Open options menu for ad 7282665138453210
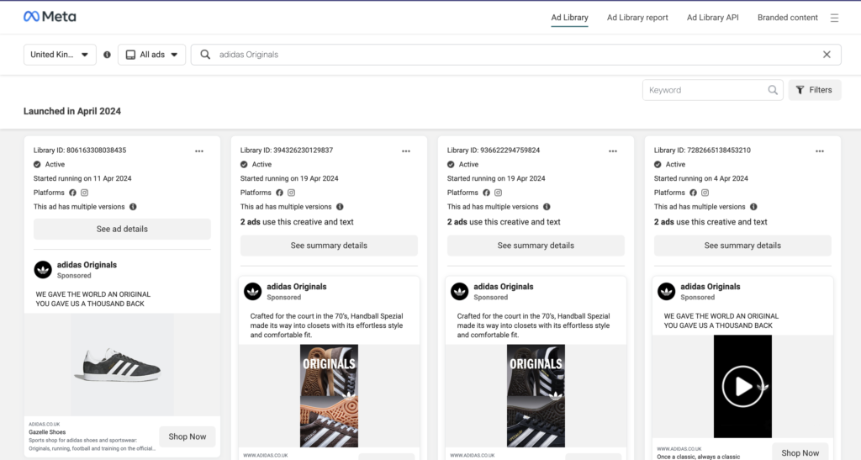The height and width of the screenshot is (460, 861). pyautogui.click(x=820, y=151)
